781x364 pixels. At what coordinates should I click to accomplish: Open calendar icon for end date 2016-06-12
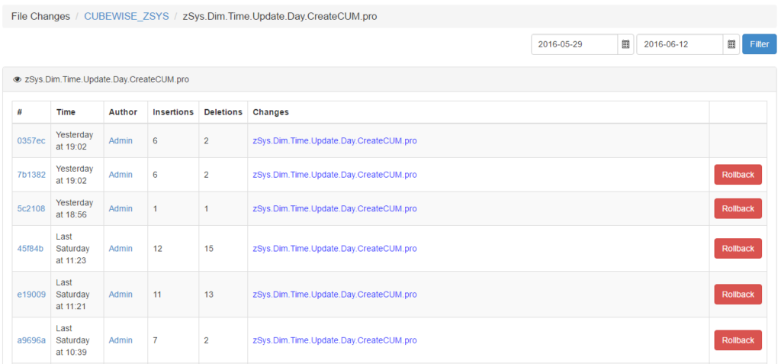[731, 44]
